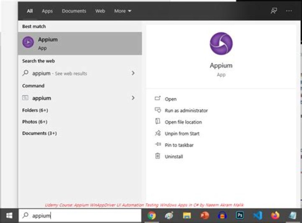Screen dimensions: 302x223
Task: Expand Folders (6+) results
Action: click(35, 110)
